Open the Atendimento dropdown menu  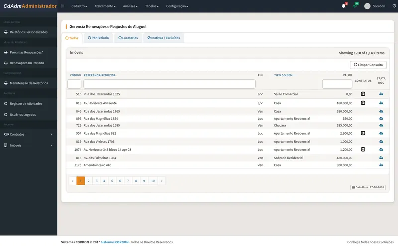[x=105, y=6]
